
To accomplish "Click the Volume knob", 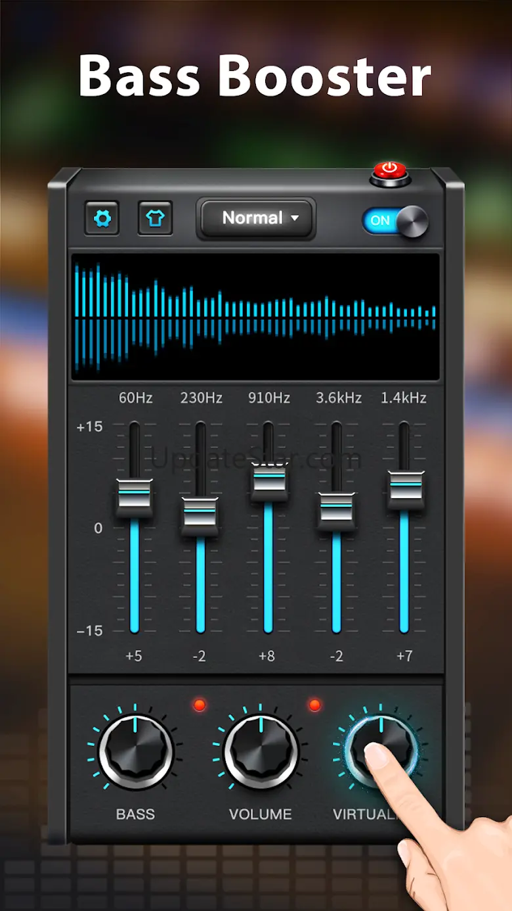I will click(x=261, y=751).
